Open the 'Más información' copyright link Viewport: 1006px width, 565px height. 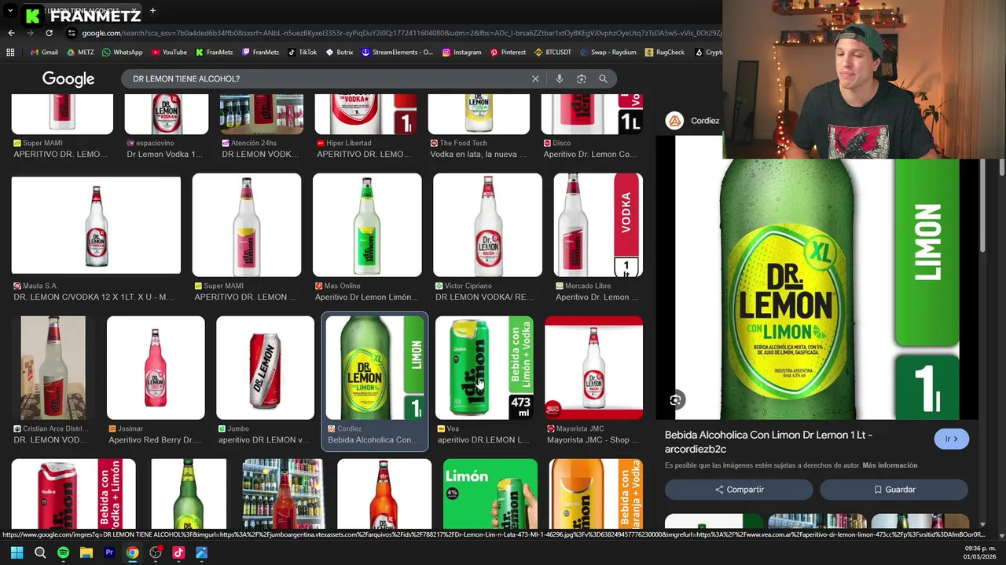(x=890, y=465)
